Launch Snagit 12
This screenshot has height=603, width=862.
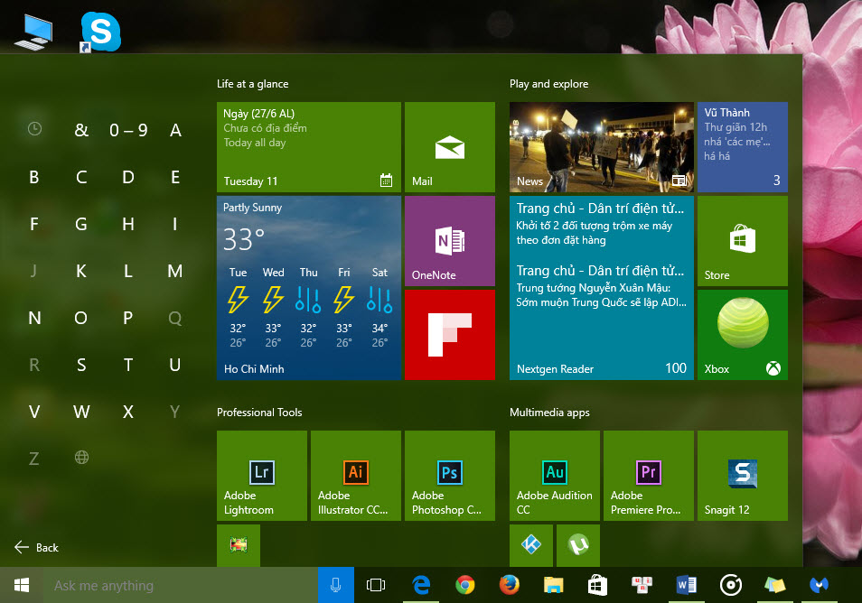[742, 476]
